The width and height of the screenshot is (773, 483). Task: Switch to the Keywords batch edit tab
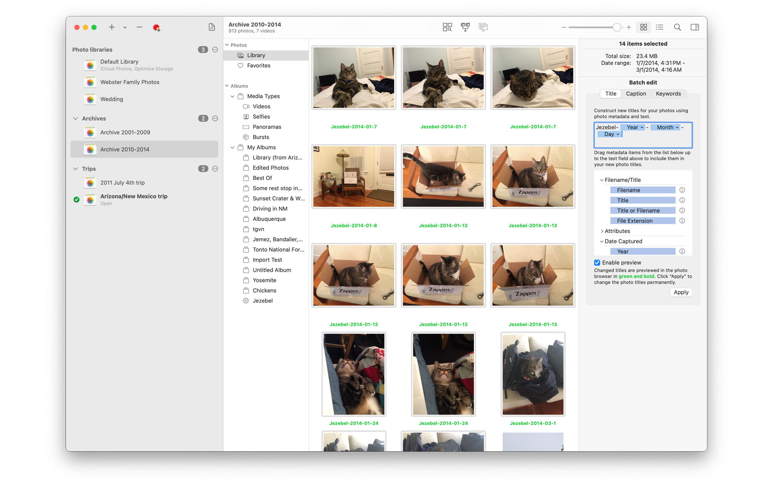pos(668,93)
